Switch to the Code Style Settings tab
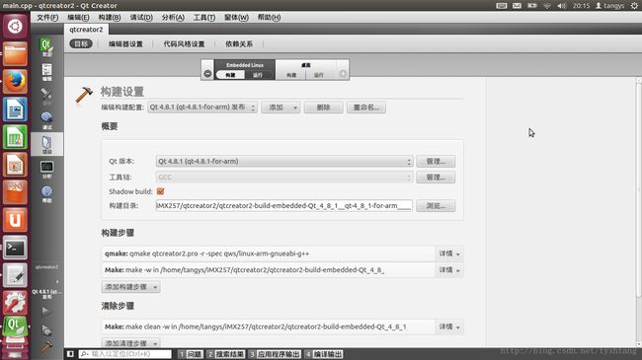642x360 pixels. point(184,43)
